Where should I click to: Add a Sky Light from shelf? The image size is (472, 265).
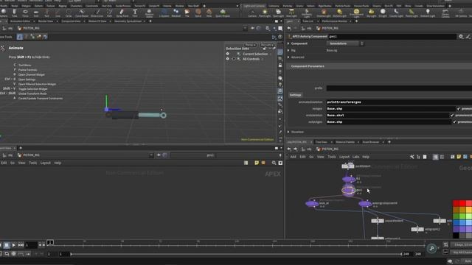(x=372, y=13)
